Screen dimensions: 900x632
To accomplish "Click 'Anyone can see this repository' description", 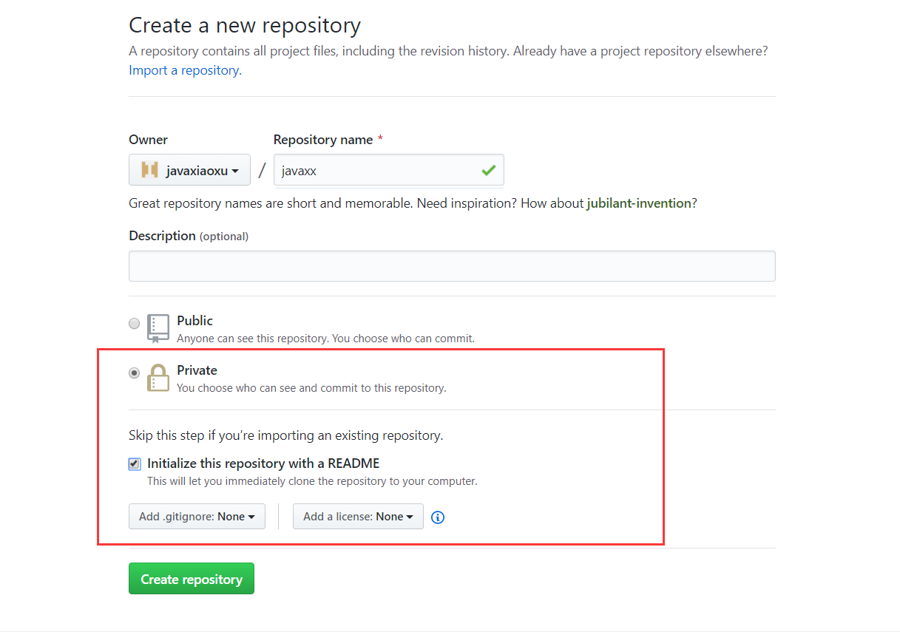I will [325, 339].
